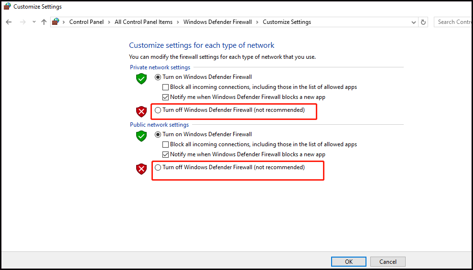Click the Customize Settings title bar icon
The height and width of the screenshot is (270, 473).
point(7,6)
